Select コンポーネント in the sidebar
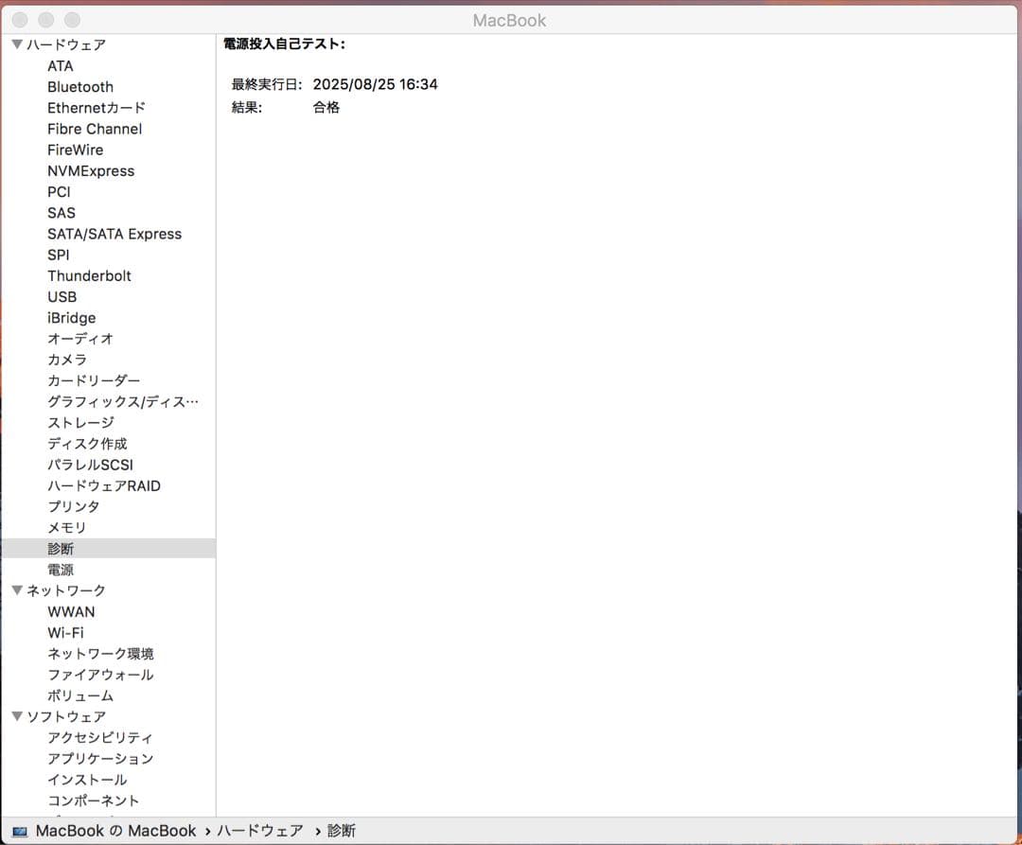 point(93,801)
